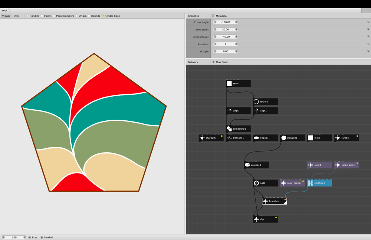Increase the frame number
The width and height of the screenshot is (371, 240).
coord(24,237)
